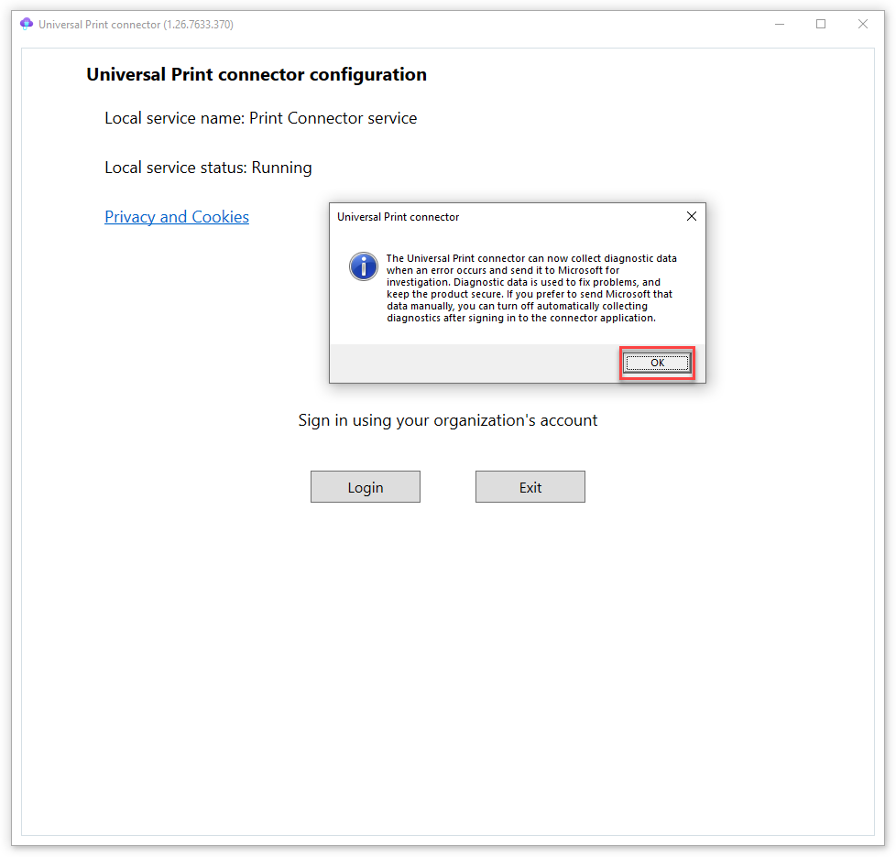Close the Universal Print connector dialog
Image resolution: width=896 pixels, height=857 pixels.
click(692, 216)
